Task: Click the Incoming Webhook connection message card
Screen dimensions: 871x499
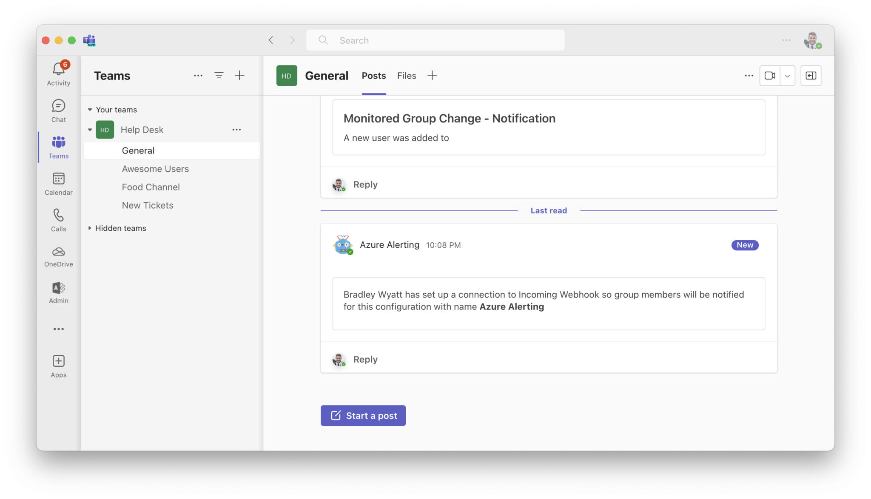Action: [549, 303]
